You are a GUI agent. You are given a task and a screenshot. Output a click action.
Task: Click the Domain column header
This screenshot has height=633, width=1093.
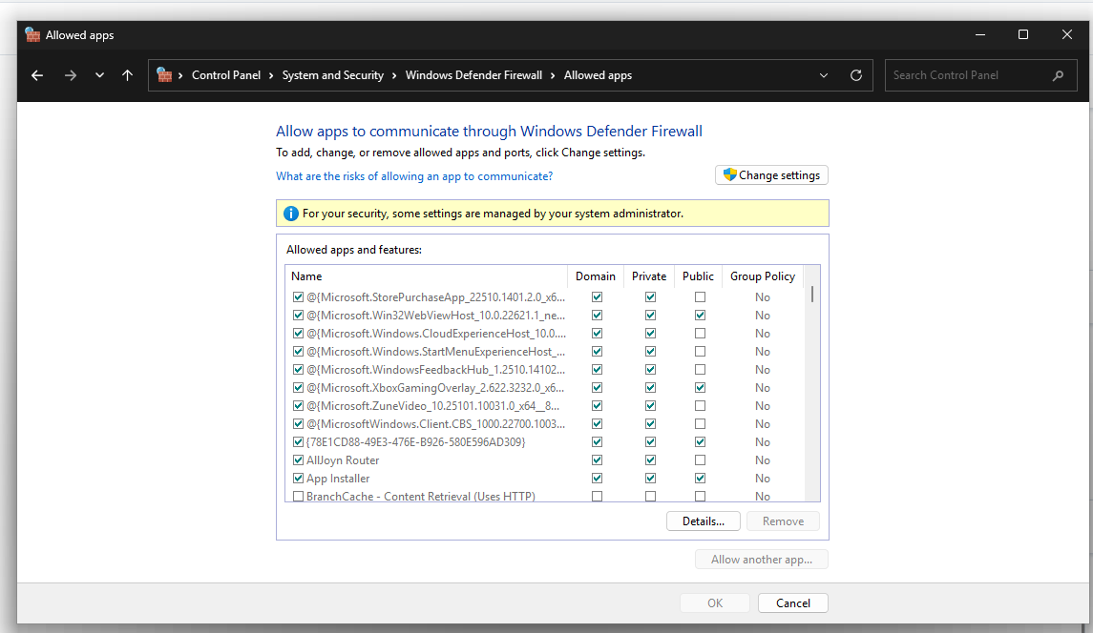[596, 276]
